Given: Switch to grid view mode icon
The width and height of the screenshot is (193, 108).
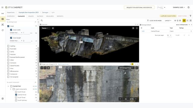Looking at the screenshot, I should tap(191, 21).
